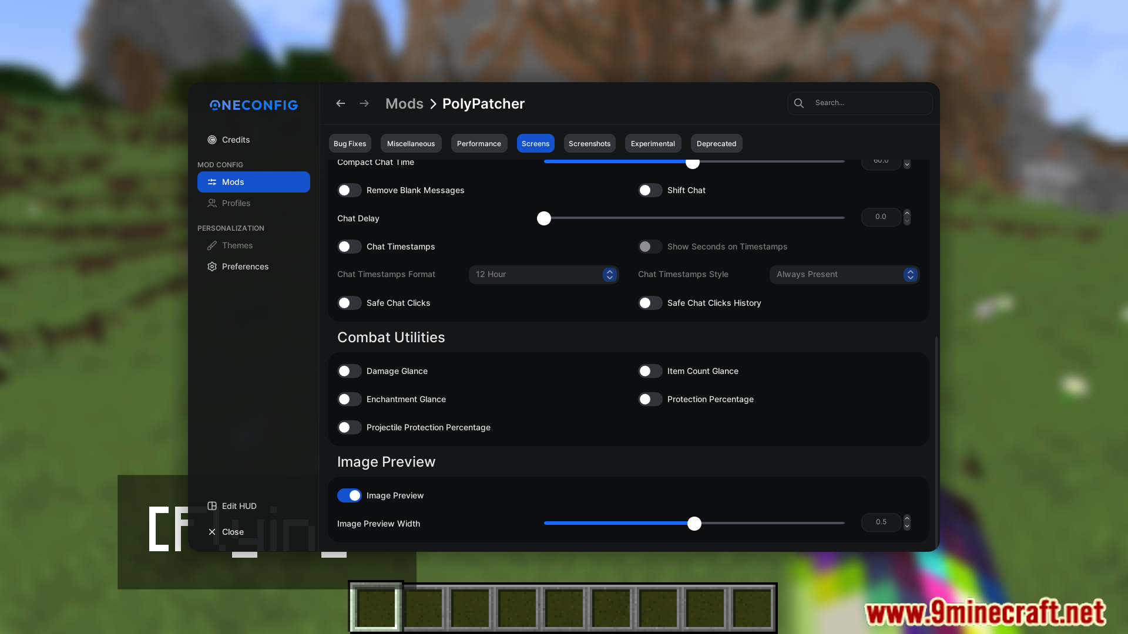
Task: Click Chat Delay increment arrow
Action: tap(907, 213)
